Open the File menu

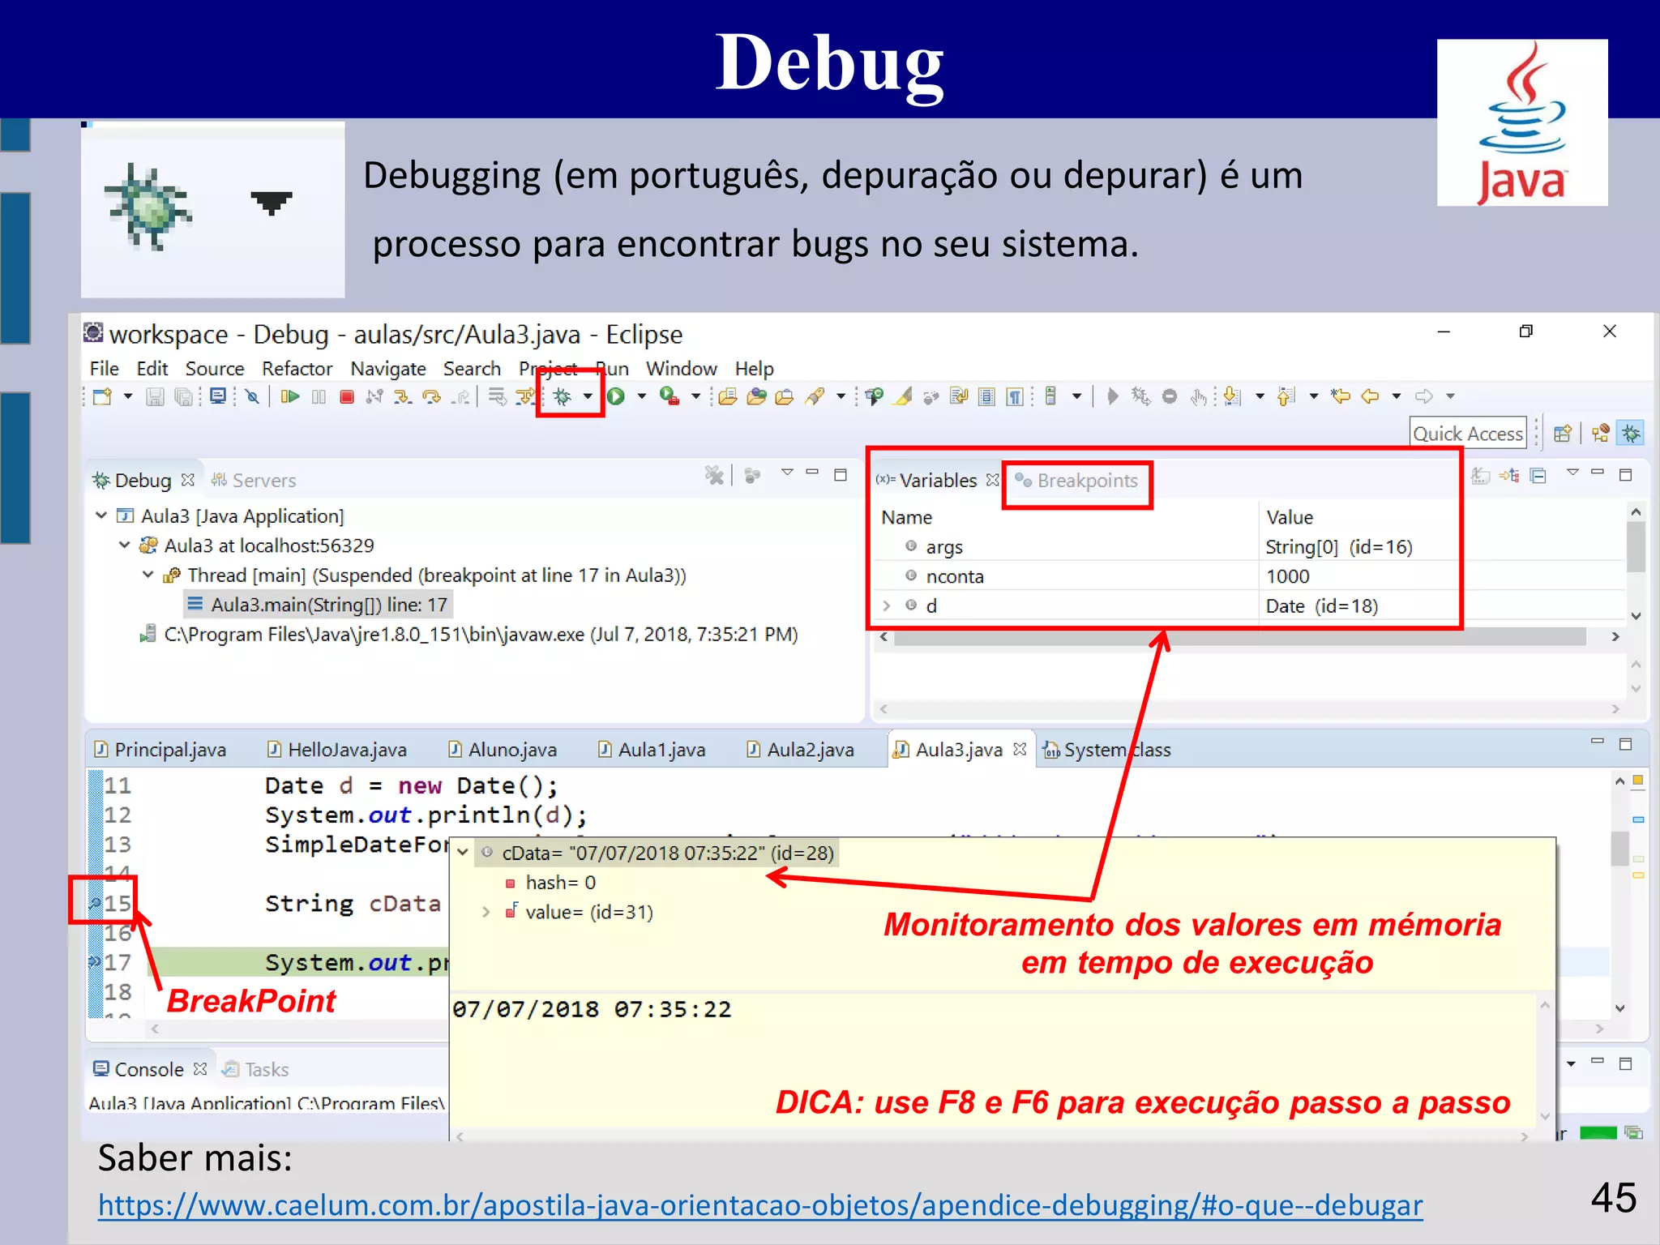click(104, 369)
